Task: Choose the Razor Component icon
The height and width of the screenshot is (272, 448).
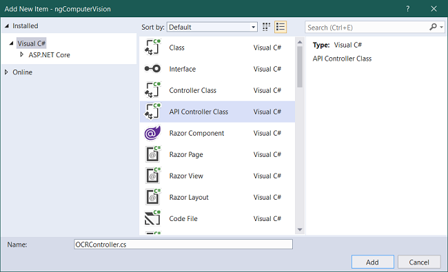Action: click(152, 133)
